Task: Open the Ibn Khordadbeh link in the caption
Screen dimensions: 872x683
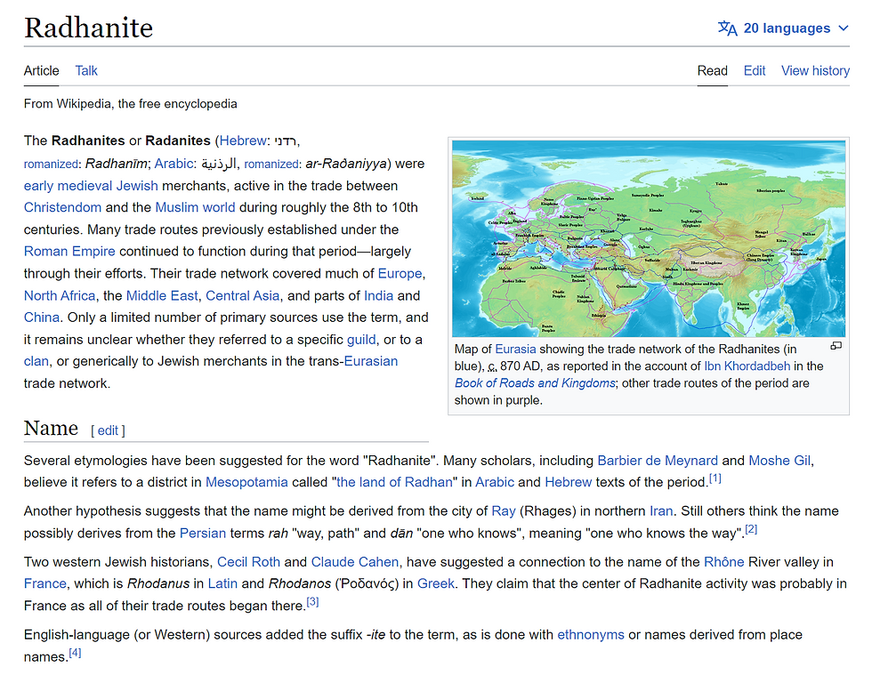Action: tap(747, 366)
